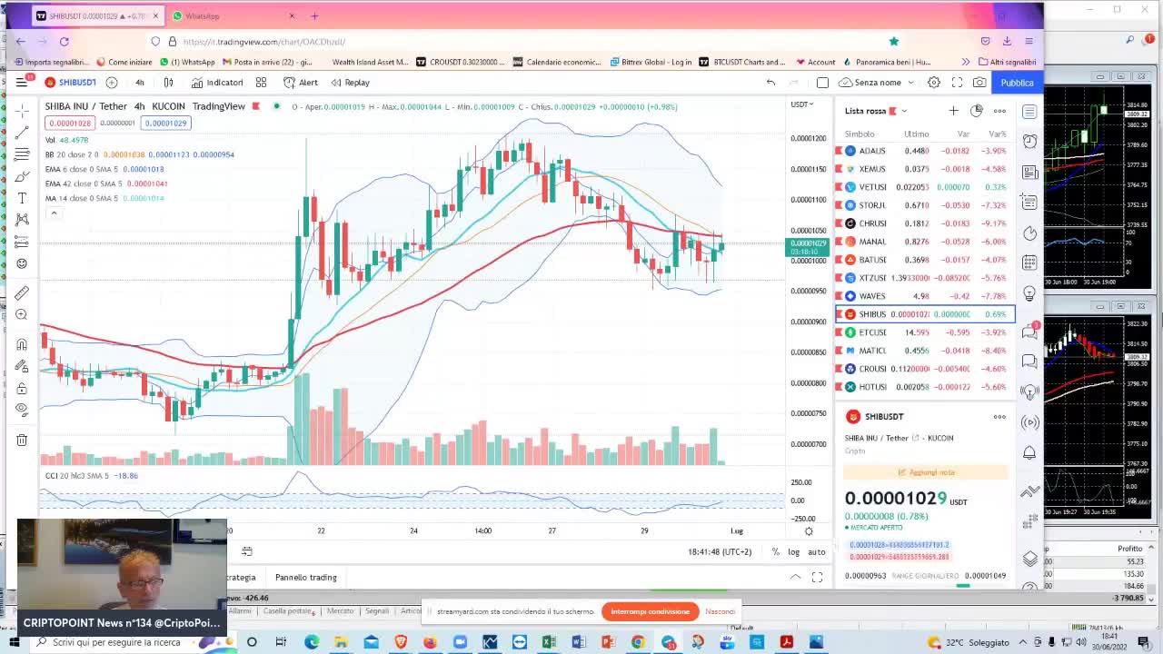Sort watchlist by Var% column header

pyautogui.click(x=997, y=134)
